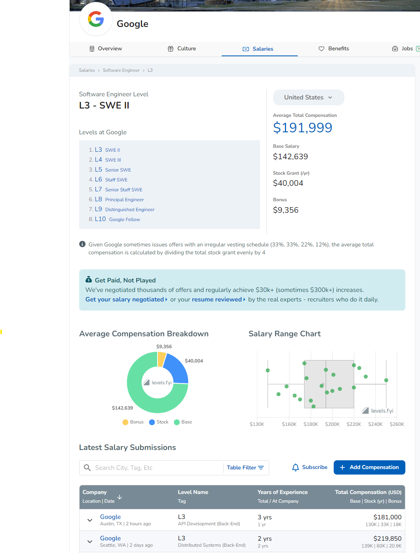Open the Table Filter dropdown

(x=245, y=468)
